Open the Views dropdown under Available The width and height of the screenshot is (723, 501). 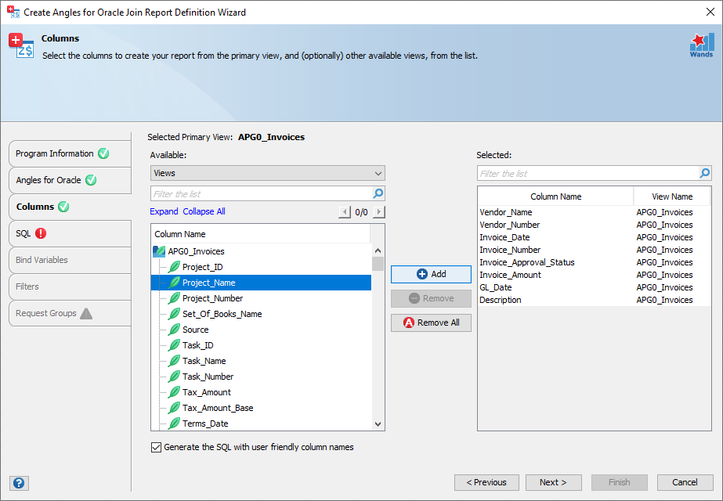tap(267, 173)
